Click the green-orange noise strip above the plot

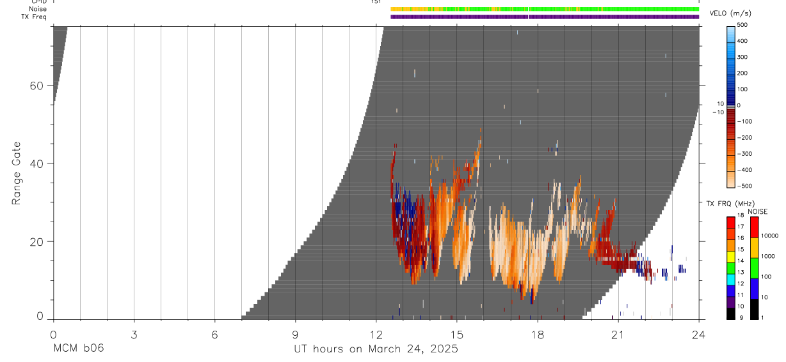pos(545,9)
